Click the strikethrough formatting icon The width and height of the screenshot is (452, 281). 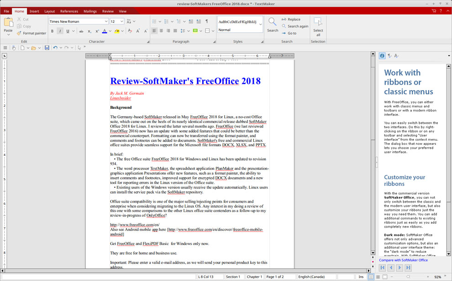pos(81,31)
